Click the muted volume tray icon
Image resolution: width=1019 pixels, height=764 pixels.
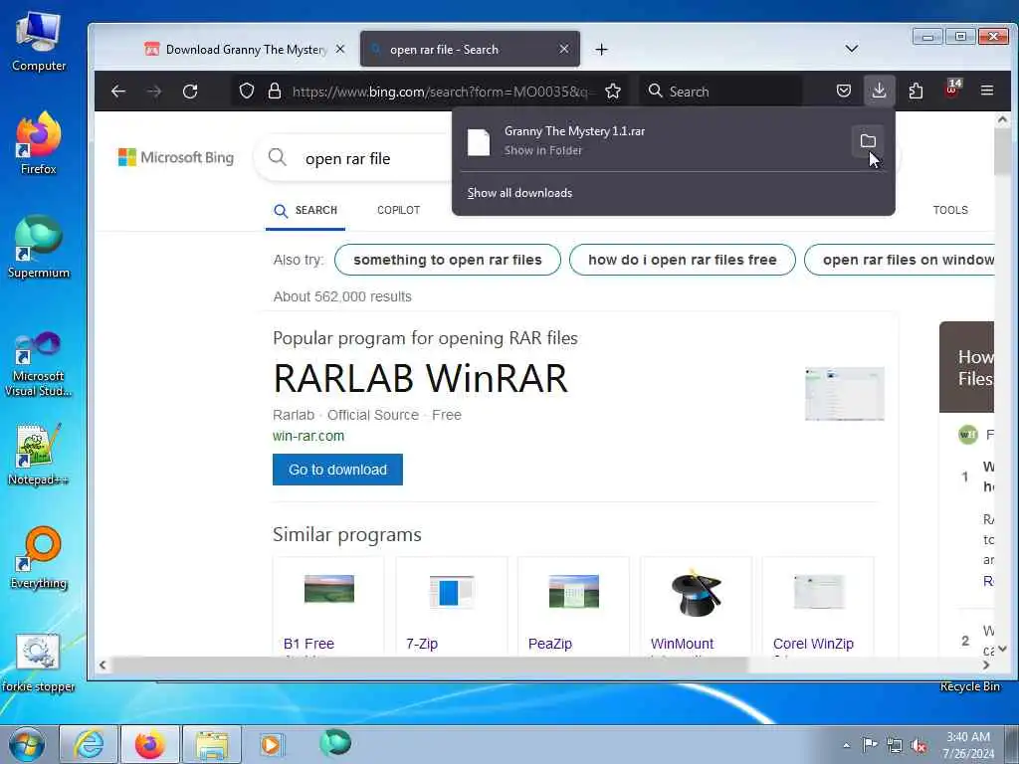coord(918,746)
